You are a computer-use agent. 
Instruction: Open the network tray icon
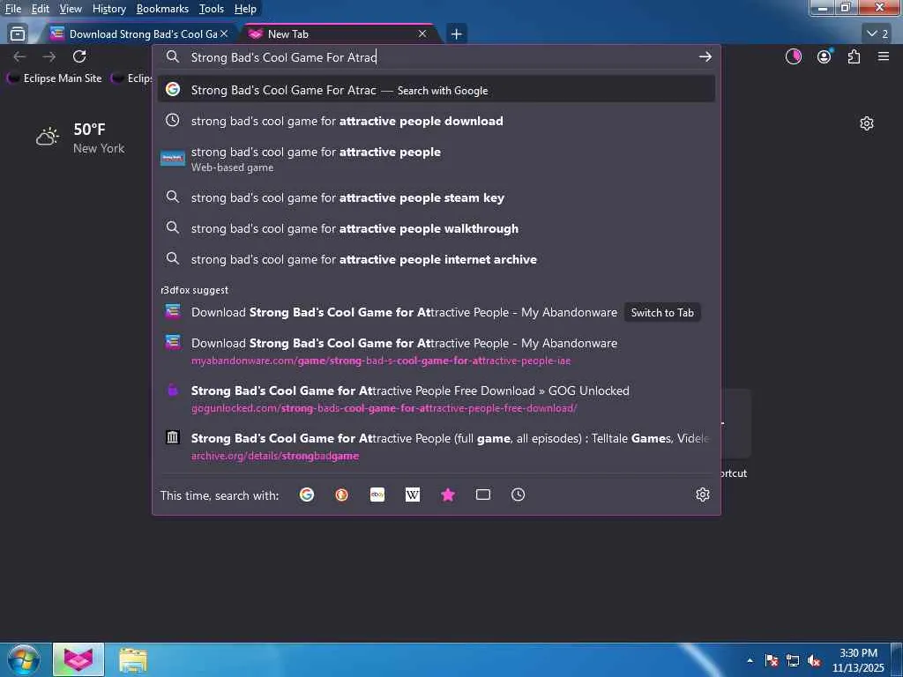[x=793, y=660]
